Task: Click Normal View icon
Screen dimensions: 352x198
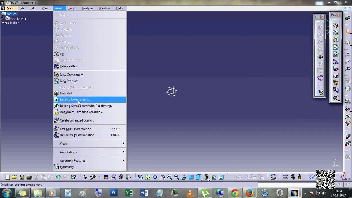Action: 184,177
